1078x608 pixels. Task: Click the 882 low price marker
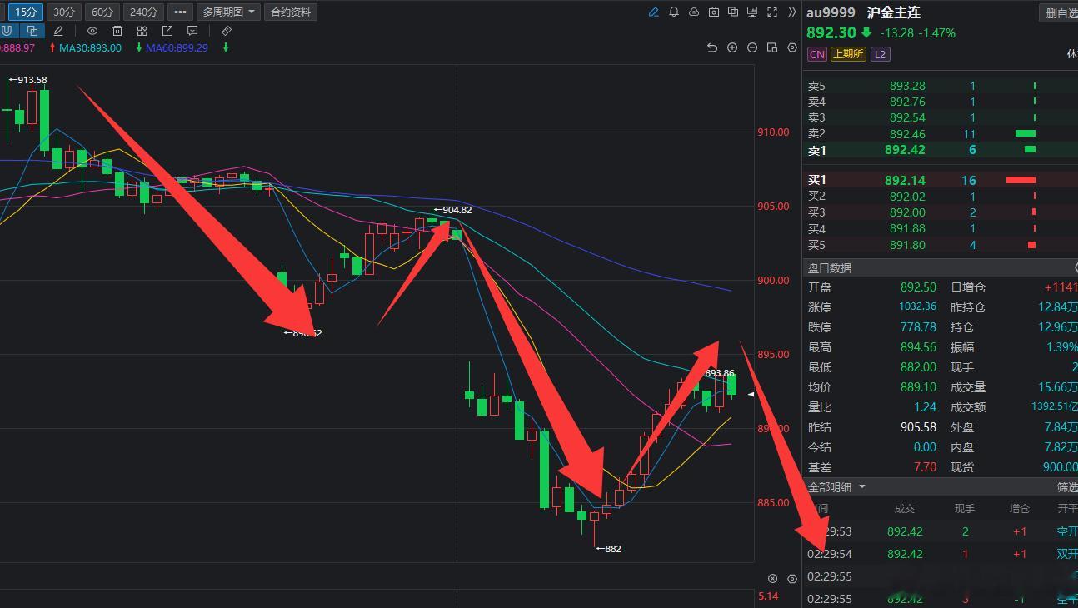(x=609, y=549)
